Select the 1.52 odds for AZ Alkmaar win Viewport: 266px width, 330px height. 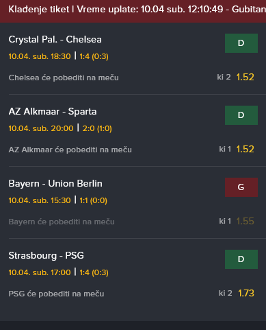coord(245,150)
